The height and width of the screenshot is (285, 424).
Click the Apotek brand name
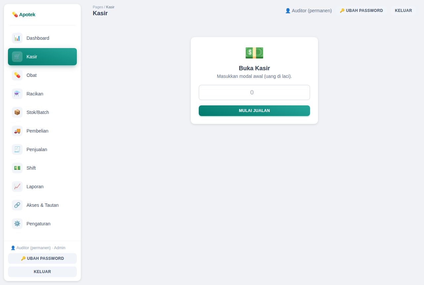27,15
